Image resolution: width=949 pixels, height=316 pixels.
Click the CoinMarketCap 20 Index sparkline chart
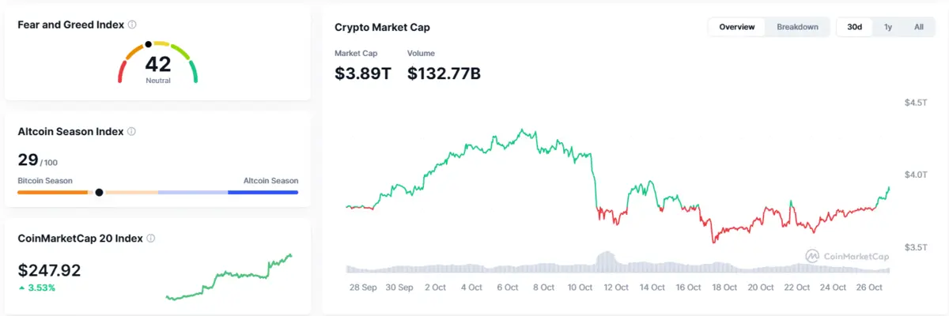point(229,276)
